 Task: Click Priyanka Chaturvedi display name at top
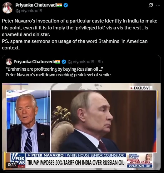[36, 5]
